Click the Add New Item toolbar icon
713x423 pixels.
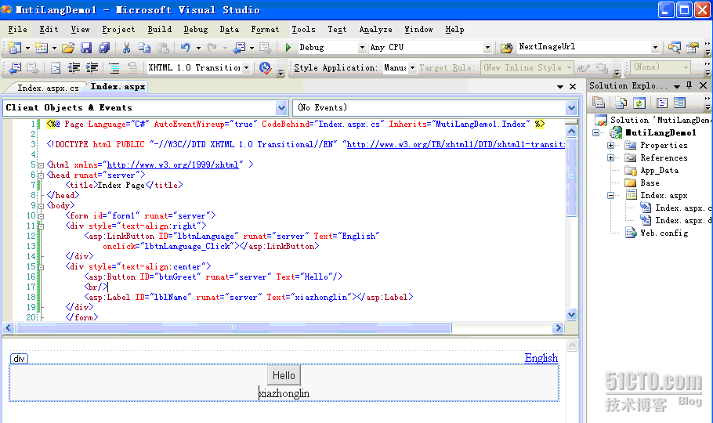click(x=42, y=47)
